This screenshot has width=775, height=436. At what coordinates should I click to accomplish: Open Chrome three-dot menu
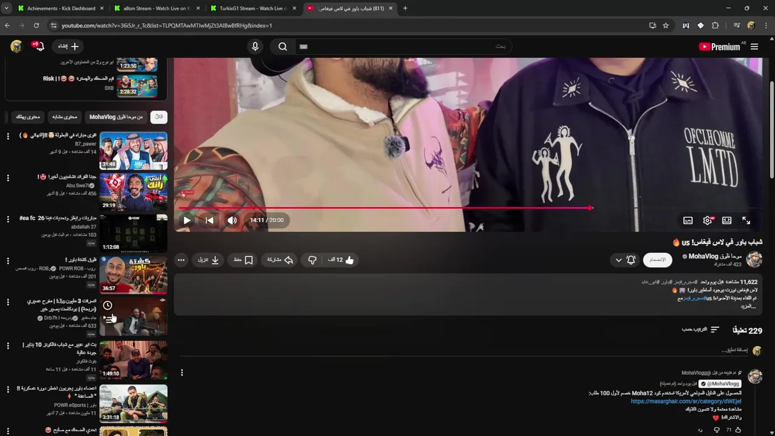[765, 25]
